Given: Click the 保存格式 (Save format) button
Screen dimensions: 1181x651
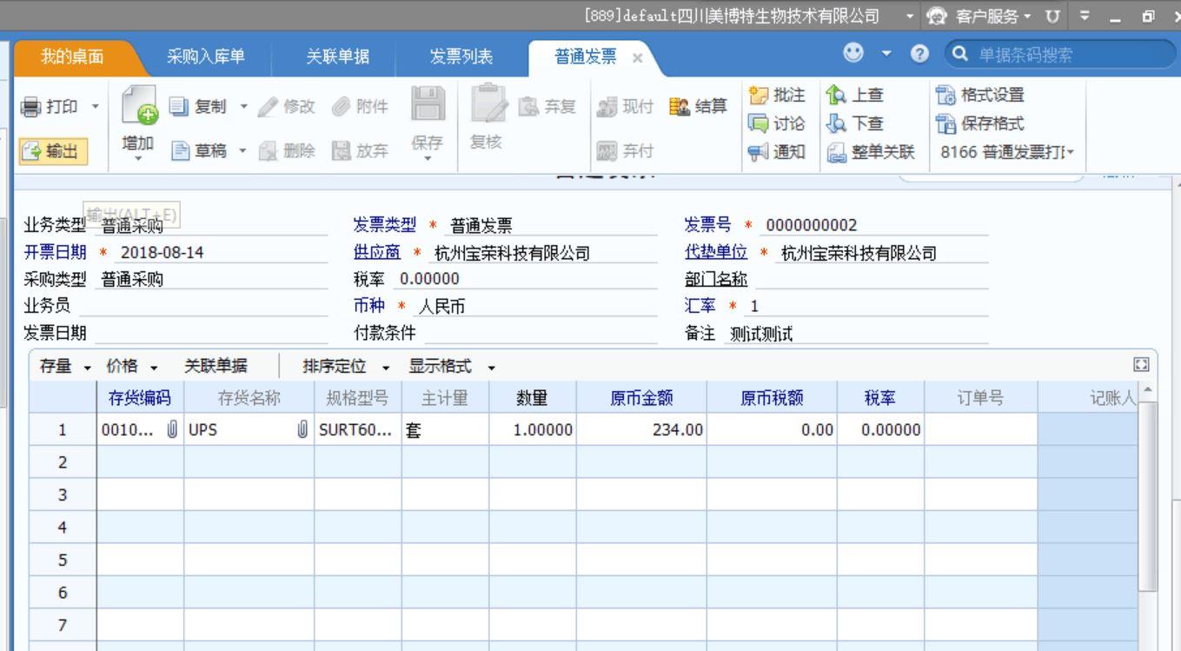Looking at the screenshot, I should (x=980, y=123).
